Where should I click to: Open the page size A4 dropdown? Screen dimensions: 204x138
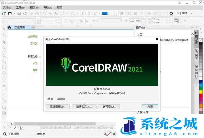pos(33,21)
